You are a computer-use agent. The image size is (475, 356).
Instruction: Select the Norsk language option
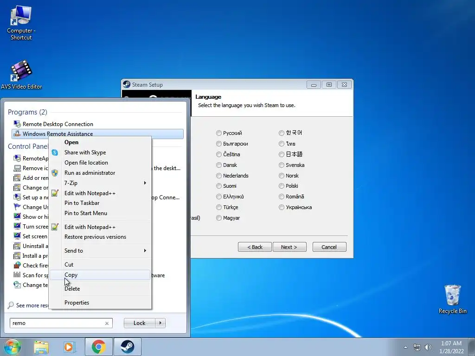(x=289, y=176)
